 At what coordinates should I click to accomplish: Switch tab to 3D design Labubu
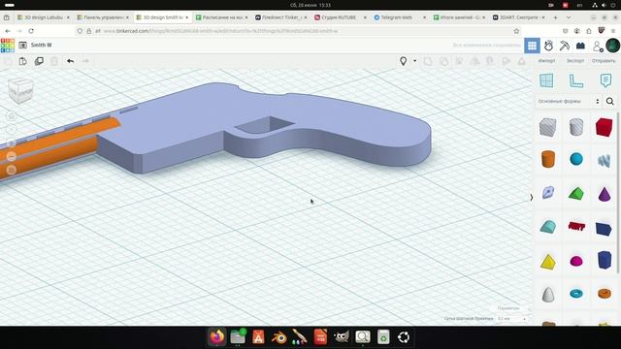click(44, 17)
